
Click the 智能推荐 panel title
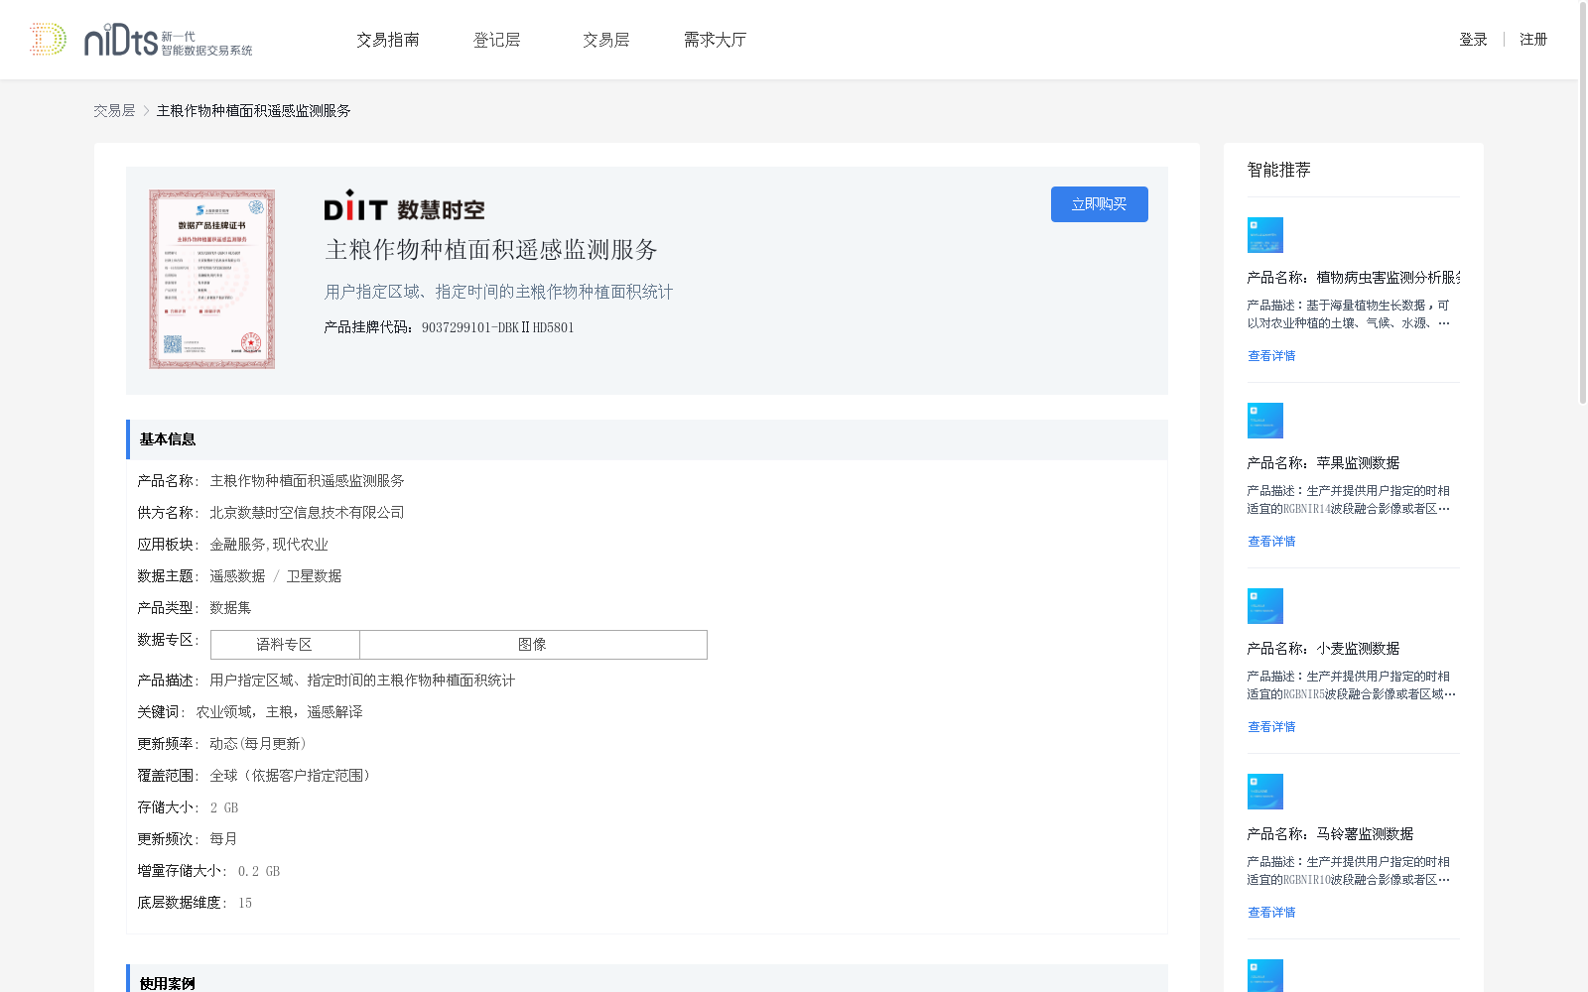coord(1279,170)
